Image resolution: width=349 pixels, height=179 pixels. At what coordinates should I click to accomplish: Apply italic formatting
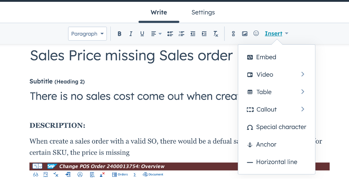131,34
